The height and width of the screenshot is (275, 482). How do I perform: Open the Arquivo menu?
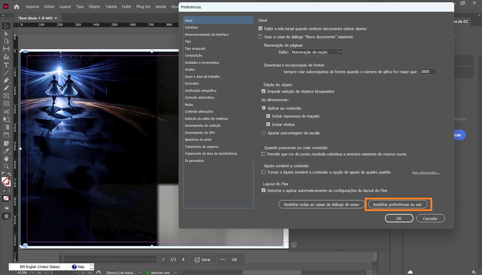(x=32, y=7)
